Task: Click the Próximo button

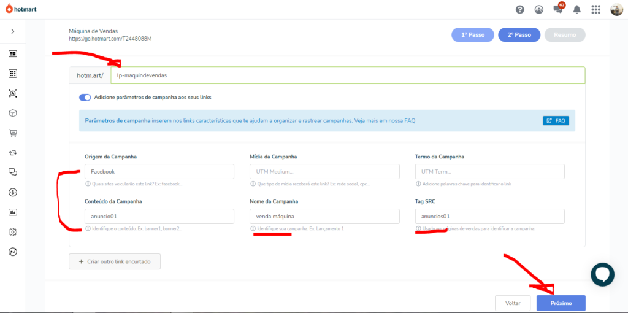Action: point(561,303)
